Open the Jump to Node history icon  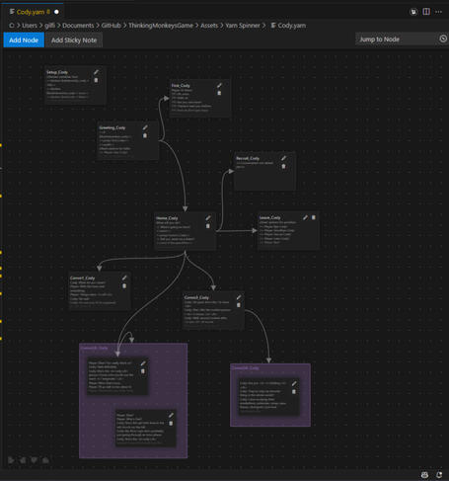pyautogui.click(x=443, y=39)
